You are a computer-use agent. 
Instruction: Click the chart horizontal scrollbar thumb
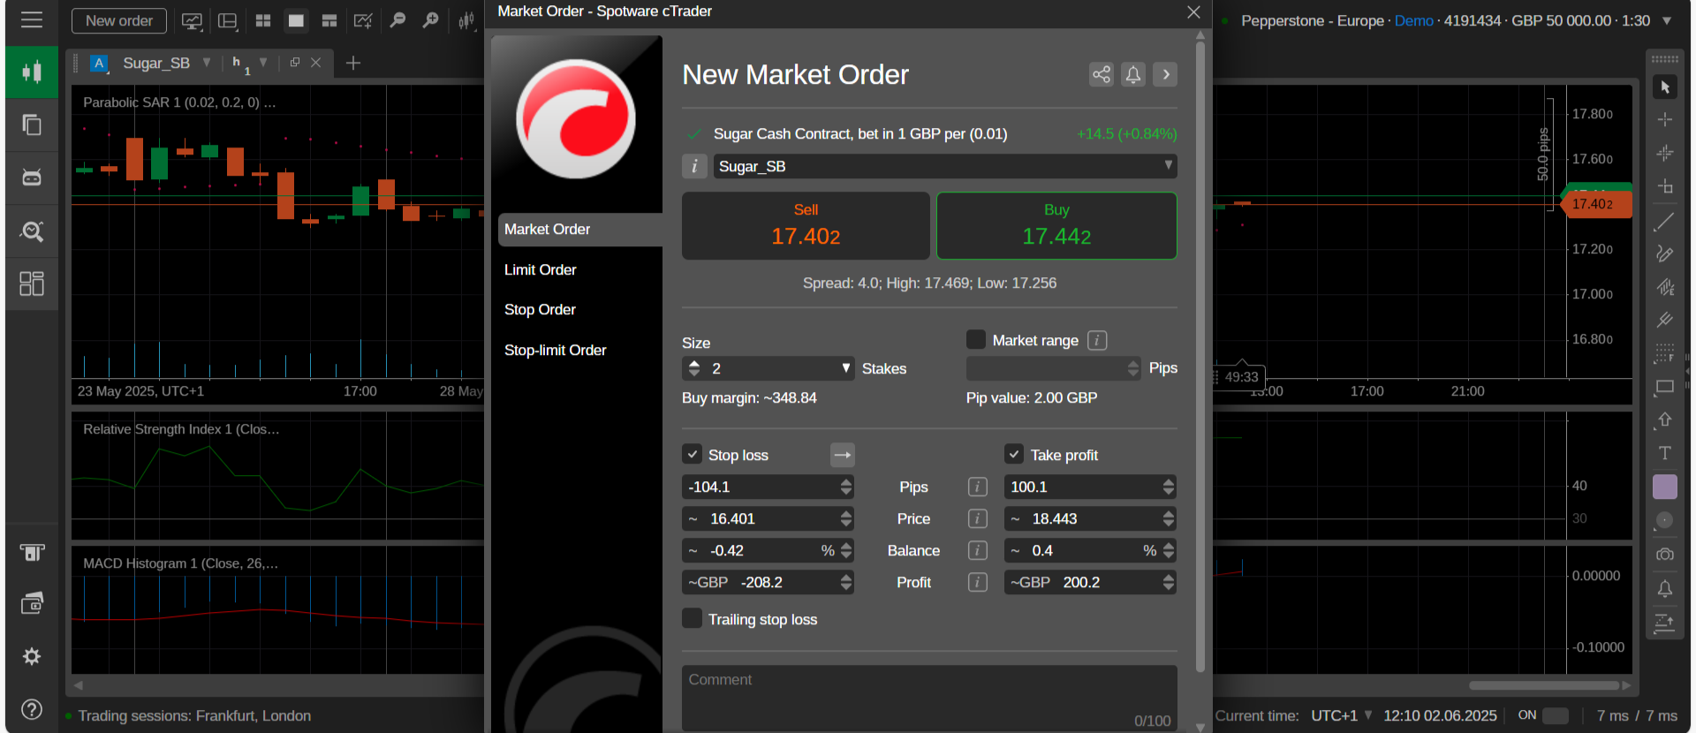click(x=1544, y=685)
